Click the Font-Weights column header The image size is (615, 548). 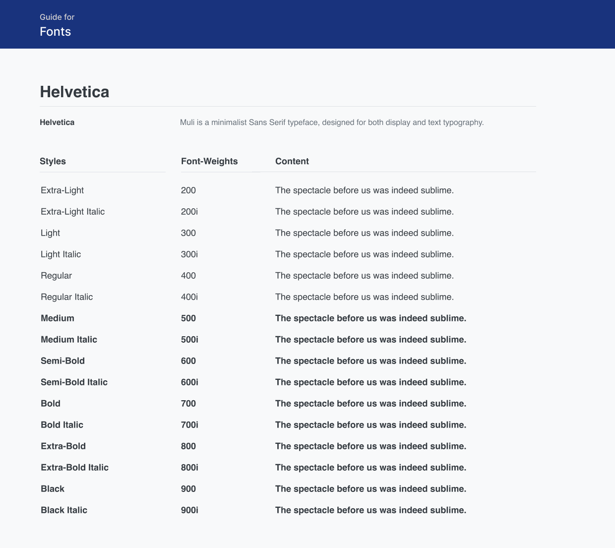tap(209, 161)
